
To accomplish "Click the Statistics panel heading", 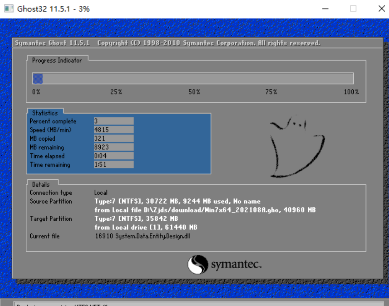I will pos(45,113).
